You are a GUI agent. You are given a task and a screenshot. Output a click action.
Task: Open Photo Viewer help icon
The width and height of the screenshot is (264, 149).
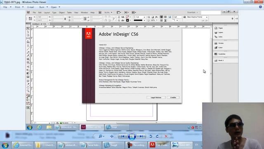click(260, 7)
